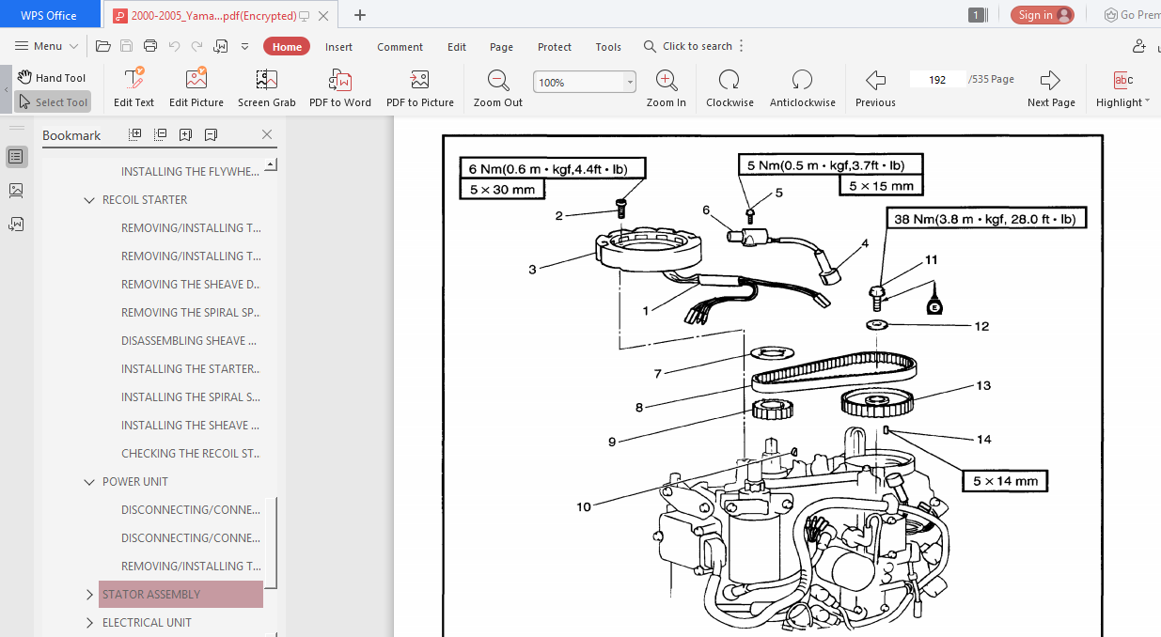The height and width of the screenshot is (637, 1161).
Task: Click the tab count indicator showing 1
Action: 977,15
